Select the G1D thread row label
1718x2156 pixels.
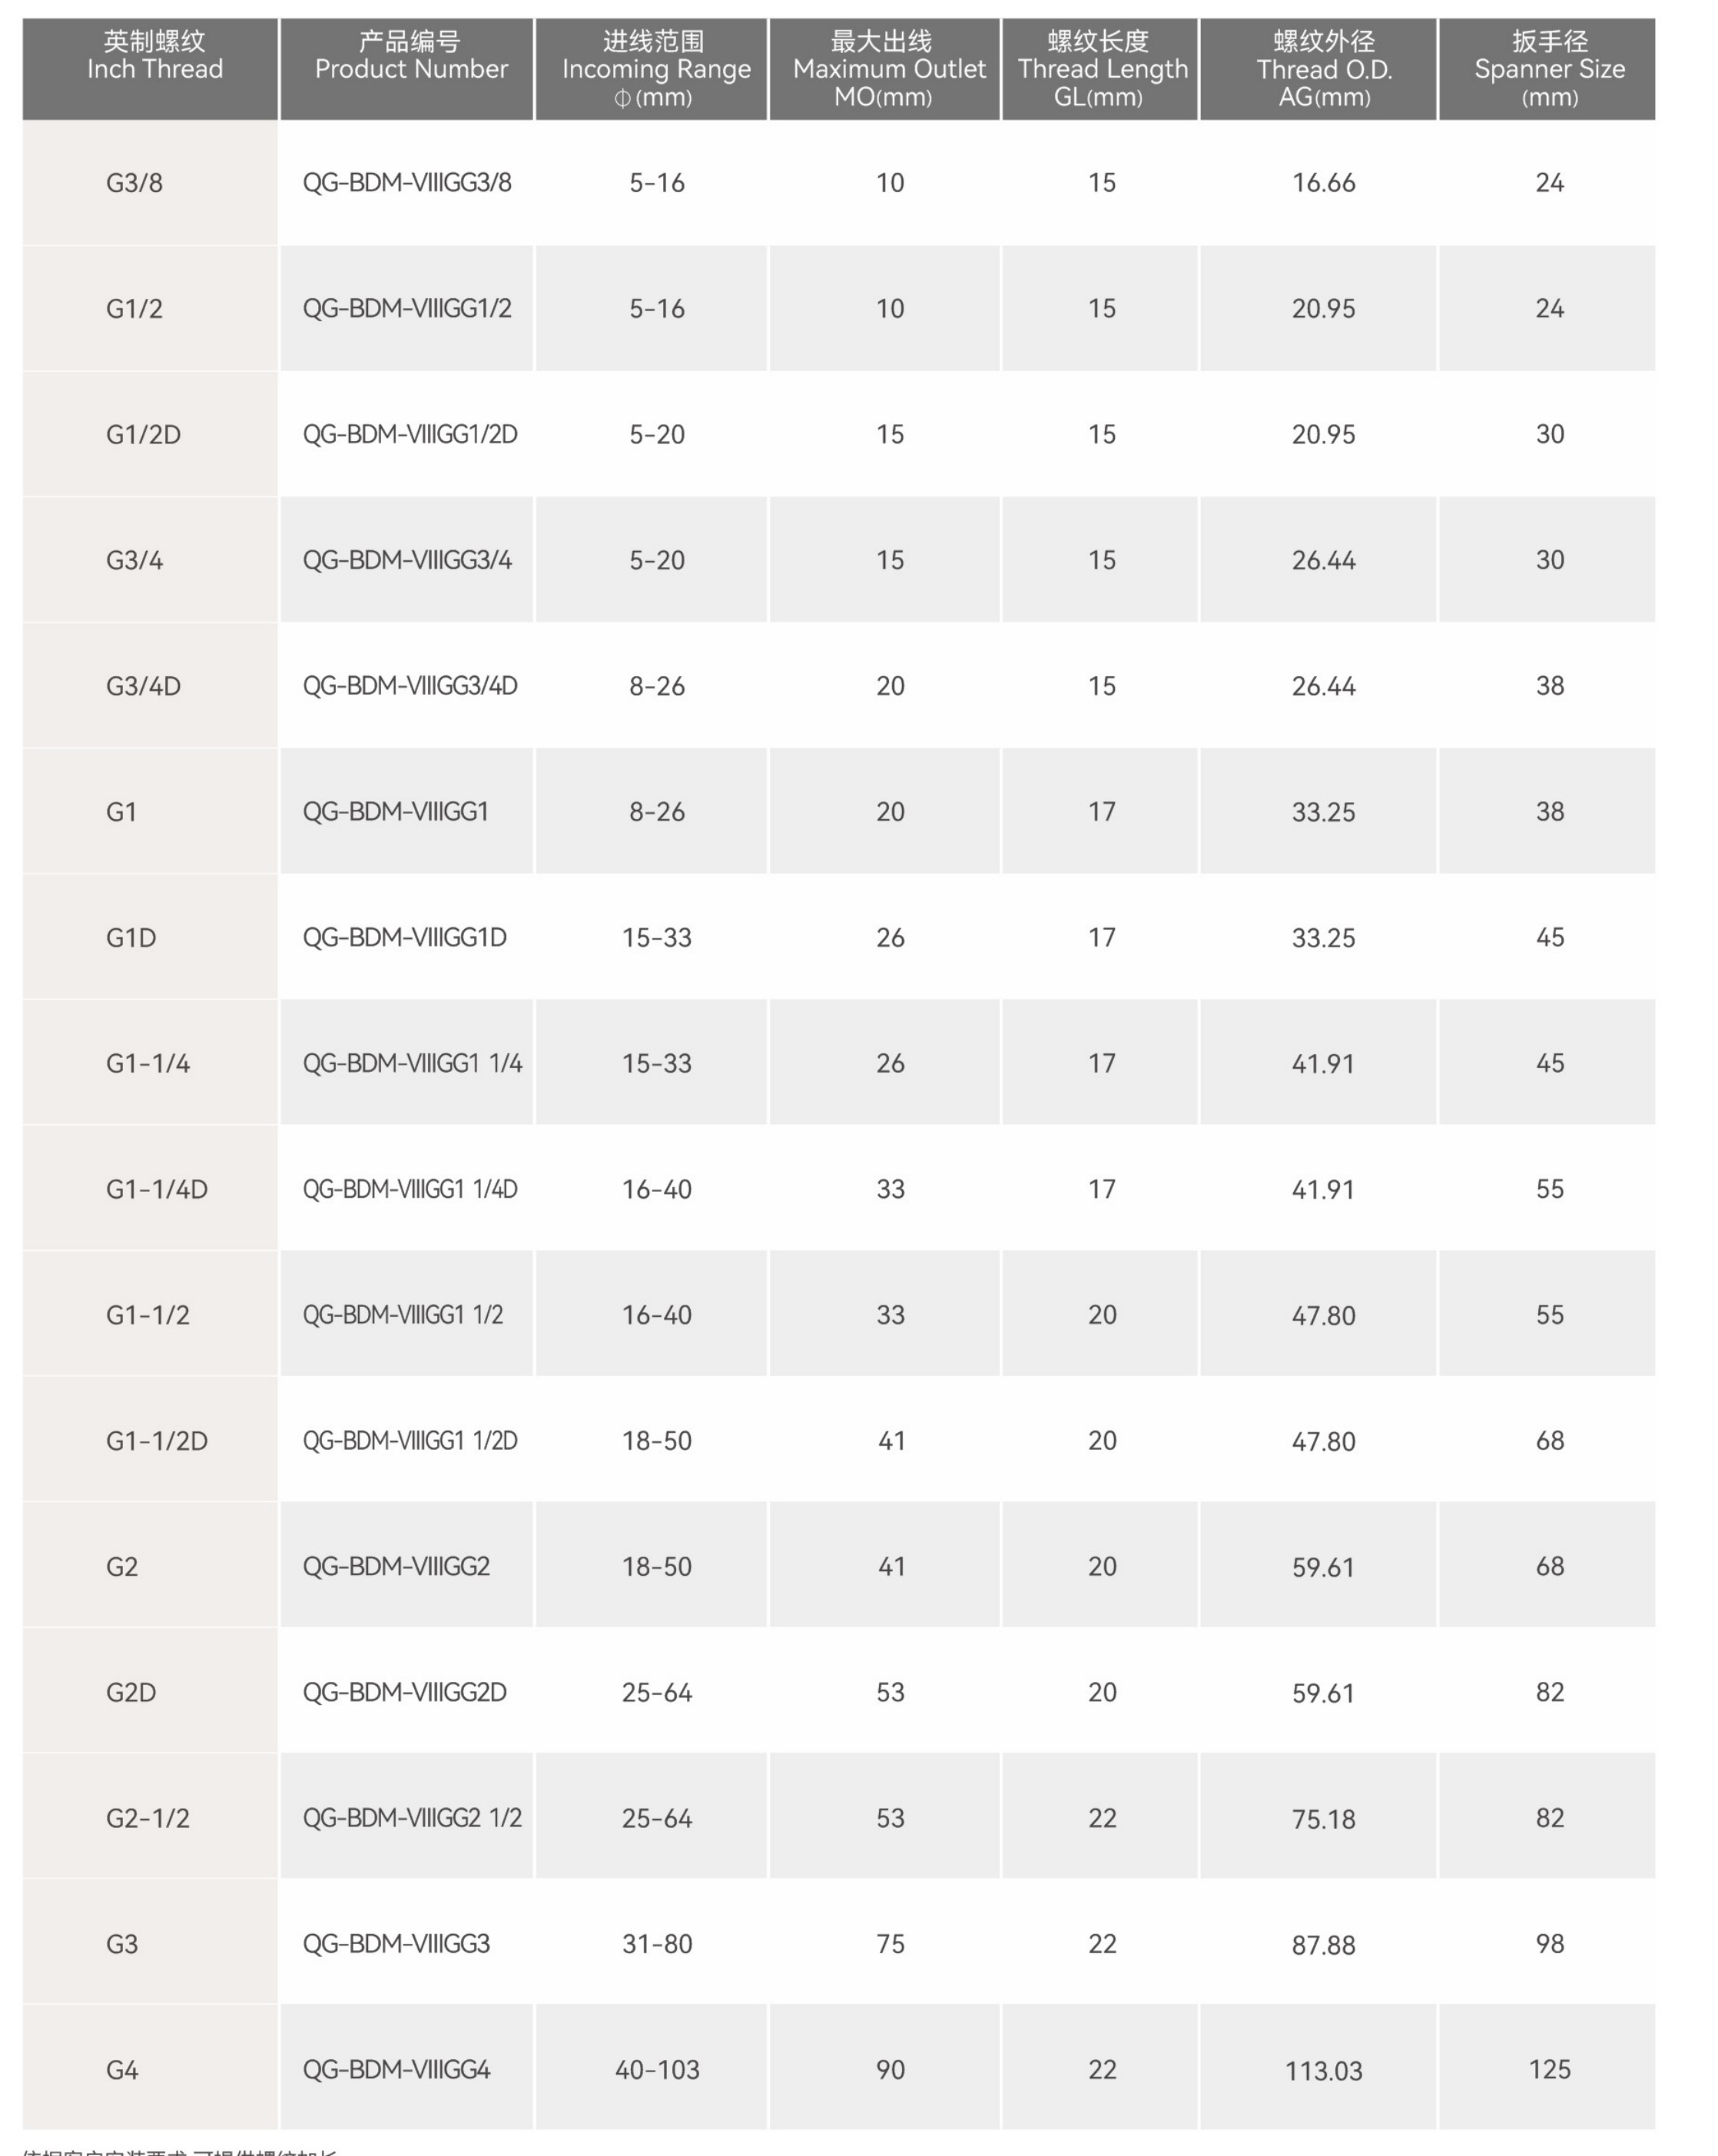tap(132, 938)
